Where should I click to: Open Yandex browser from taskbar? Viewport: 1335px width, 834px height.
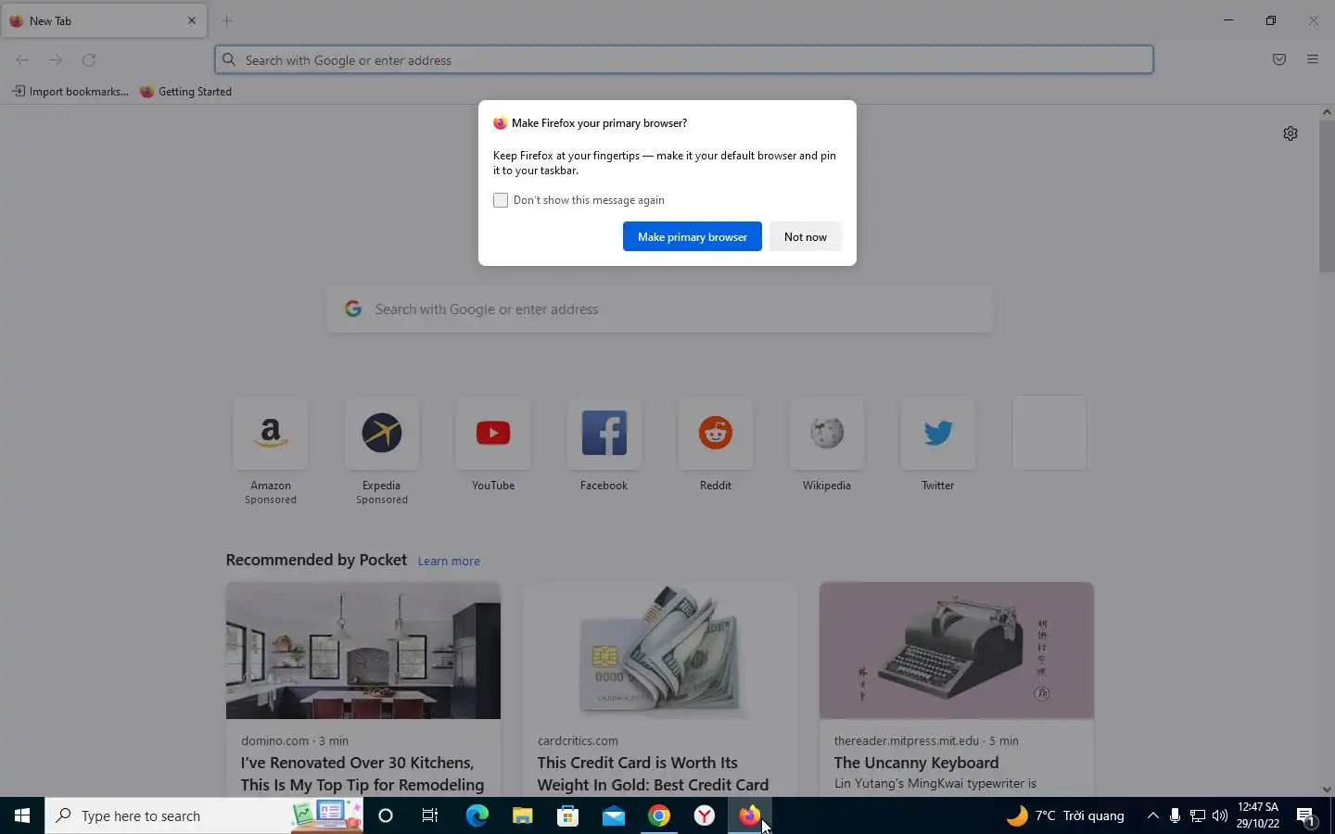point(705,815)
